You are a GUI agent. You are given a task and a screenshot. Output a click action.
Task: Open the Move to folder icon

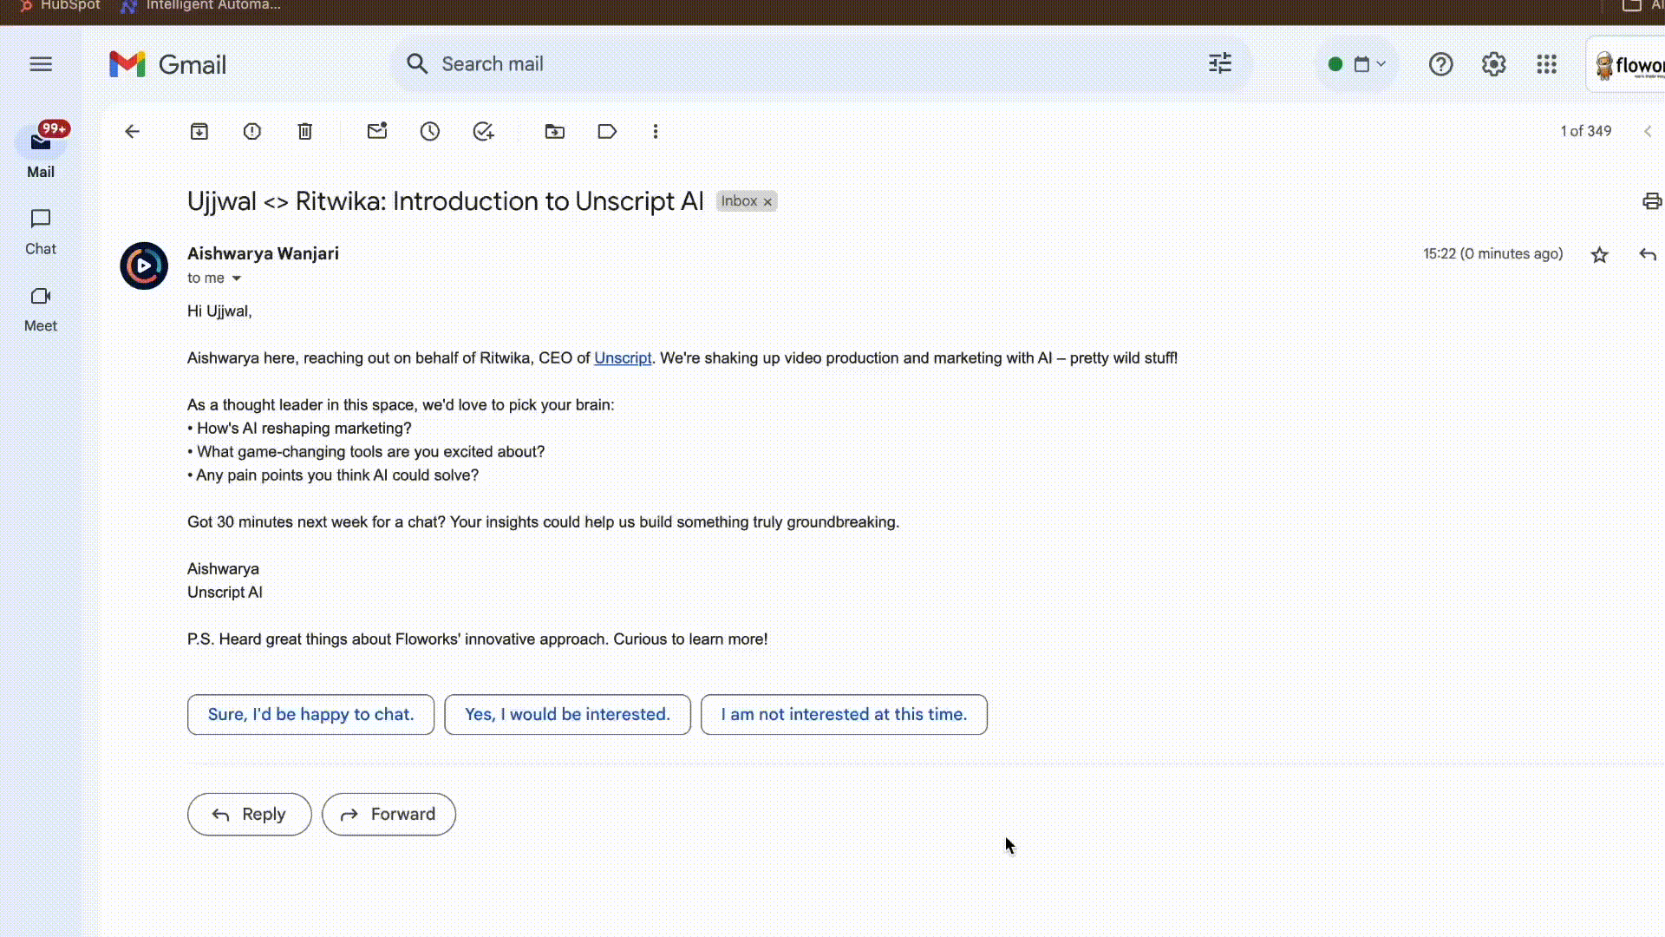[x=555, y=132]
